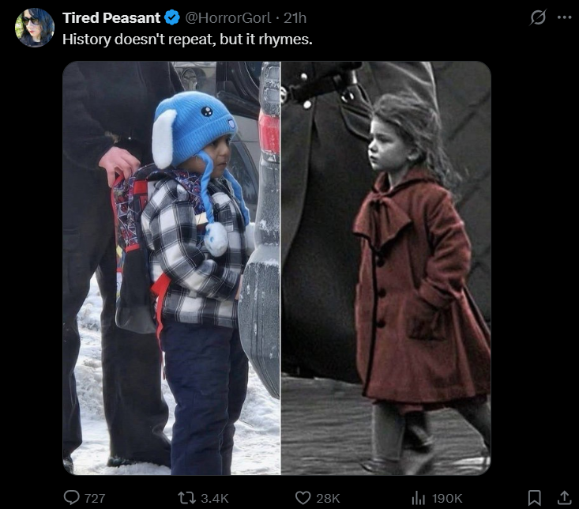The height and width of the screenshot is (509, 579).
Task: Click the 28K likes count
Action: point(328,498)
